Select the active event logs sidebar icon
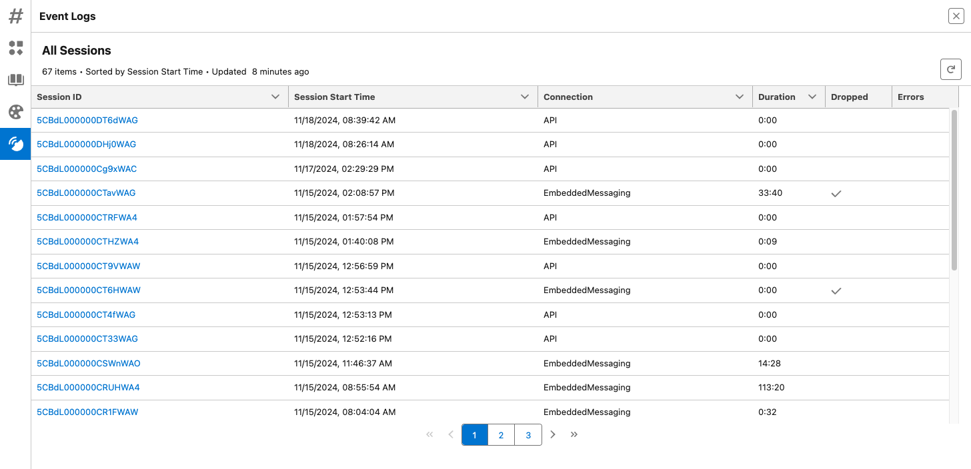 15,144
